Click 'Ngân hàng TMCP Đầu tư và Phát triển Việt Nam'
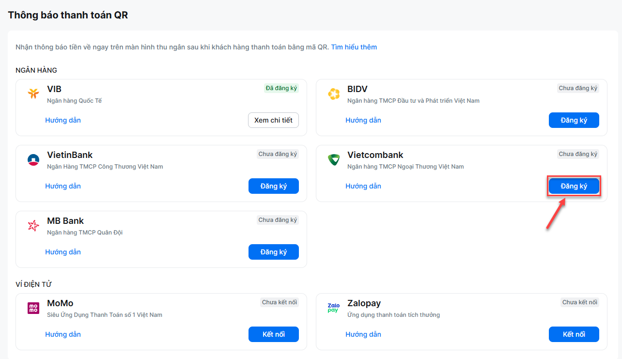Screen dimensions: 622x359 point(413,101)
